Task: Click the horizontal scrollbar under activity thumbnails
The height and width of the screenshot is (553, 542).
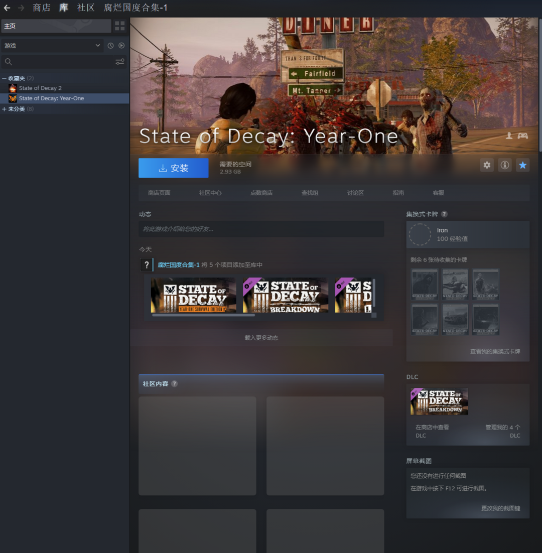Action: [x=203, y=315]
